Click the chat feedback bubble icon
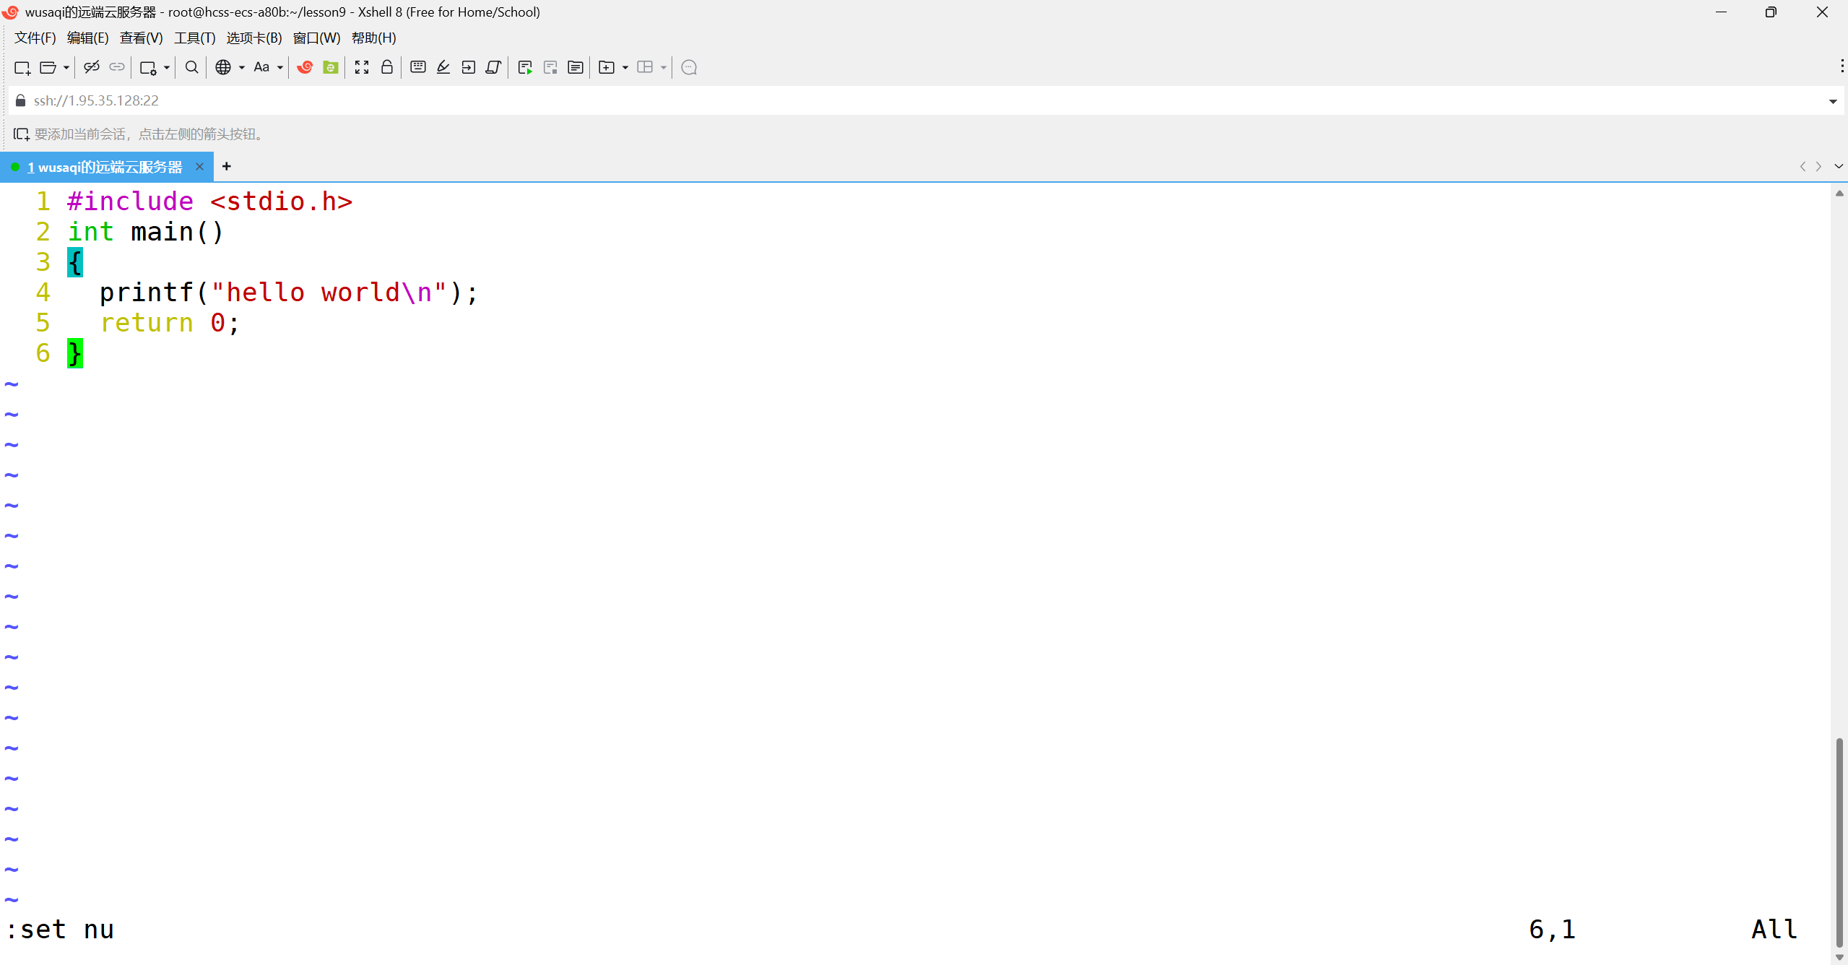 [689, 67]
